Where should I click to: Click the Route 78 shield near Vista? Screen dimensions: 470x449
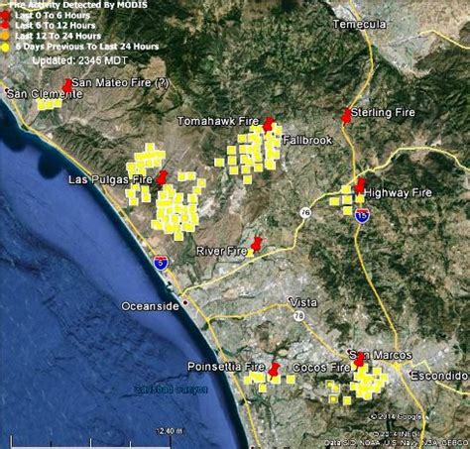(x=299, y=316)
